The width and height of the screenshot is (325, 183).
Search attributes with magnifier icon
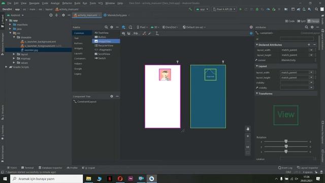click(306, 27)
